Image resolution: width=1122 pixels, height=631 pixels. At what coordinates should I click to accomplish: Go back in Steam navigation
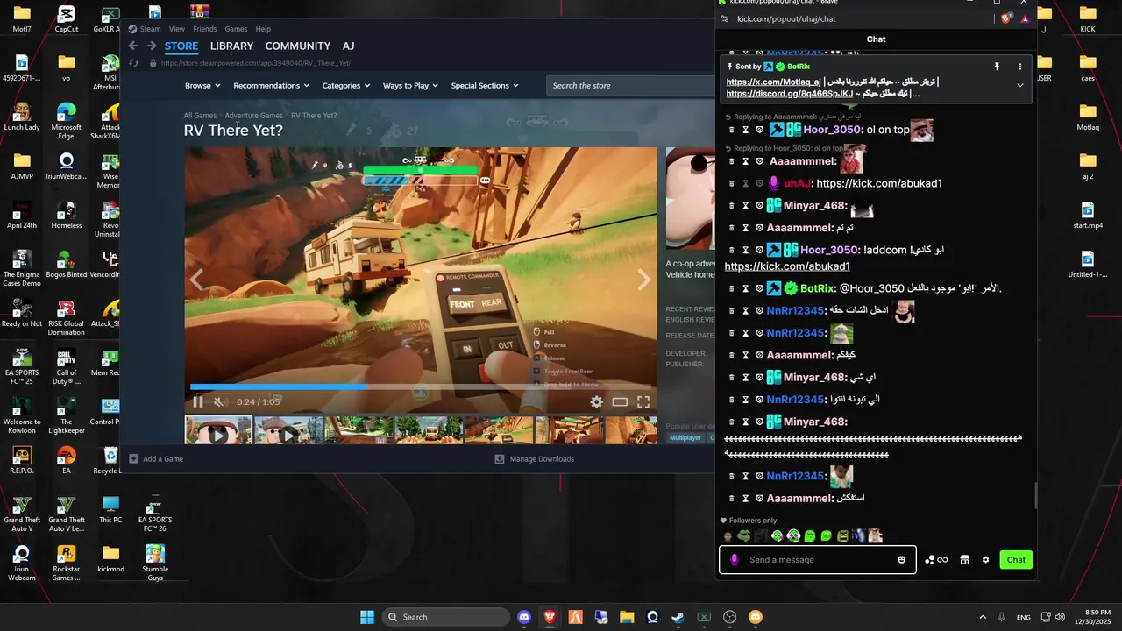pyautogui.click(x=133, y=46)
